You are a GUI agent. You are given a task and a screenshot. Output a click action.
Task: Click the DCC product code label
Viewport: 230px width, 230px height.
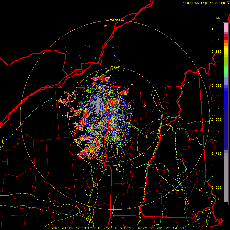coord(225,15)
